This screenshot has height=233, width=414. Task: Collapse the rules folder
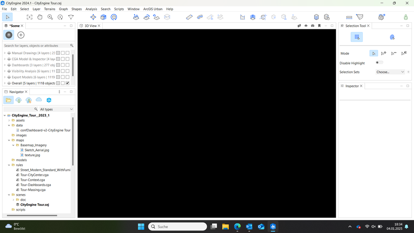tap(9, 165)
